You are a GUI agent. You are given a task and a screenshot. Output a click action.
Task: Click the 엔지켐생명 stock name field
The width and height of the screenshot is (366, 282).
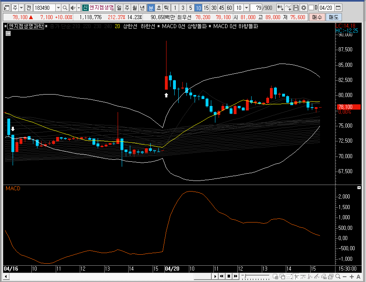tap(101, 8)
